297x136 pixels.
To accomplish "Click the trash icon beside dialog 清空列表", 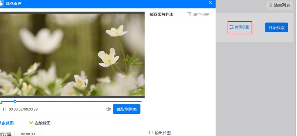I will [x=189, y=14].
